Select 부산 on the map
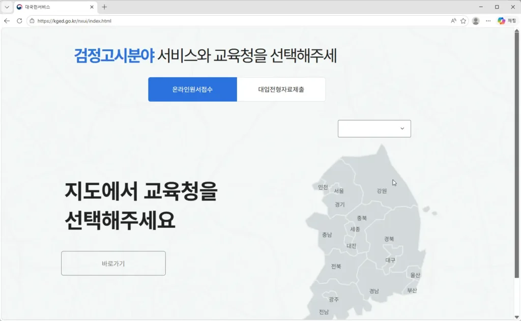The width and height of the screenshot is (521, 321). (412, 290)
